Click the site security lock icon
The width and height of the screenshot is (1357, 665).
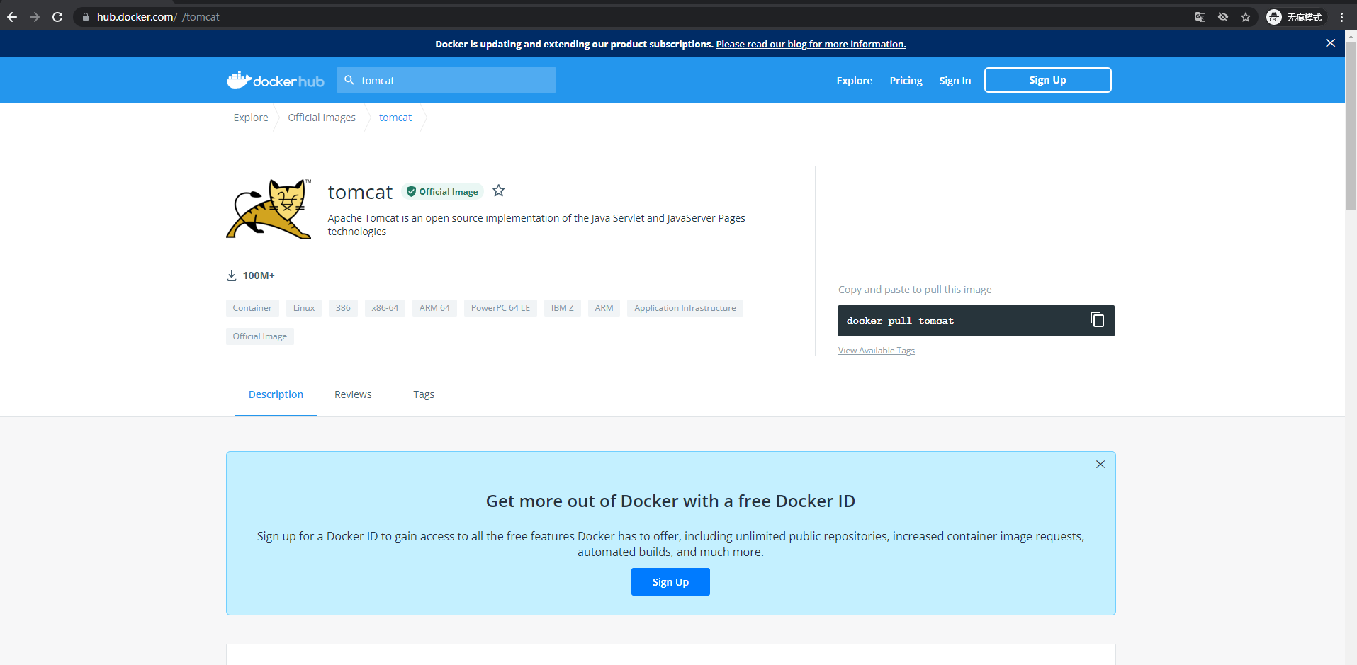click(86, 17)
